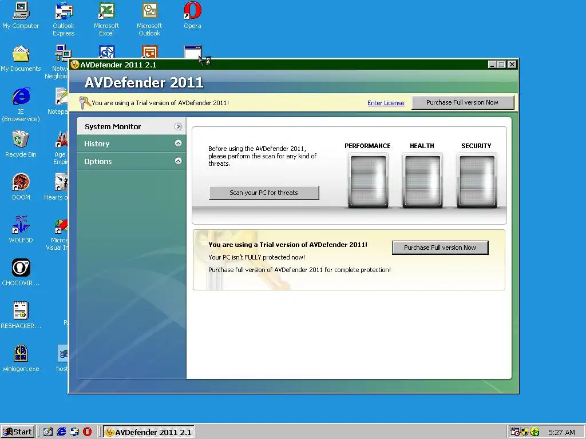This screenshot has width=586, height=439.
Task: Click the WOLF3D desktop shortcut
Action: coord(21,230)
